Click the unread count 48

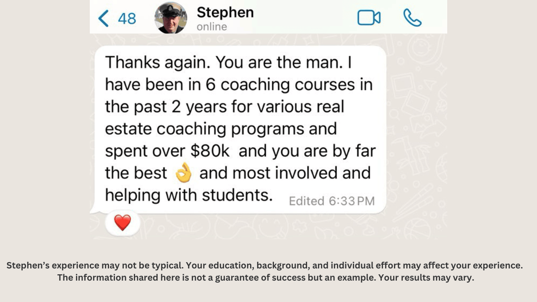[127, 19]
